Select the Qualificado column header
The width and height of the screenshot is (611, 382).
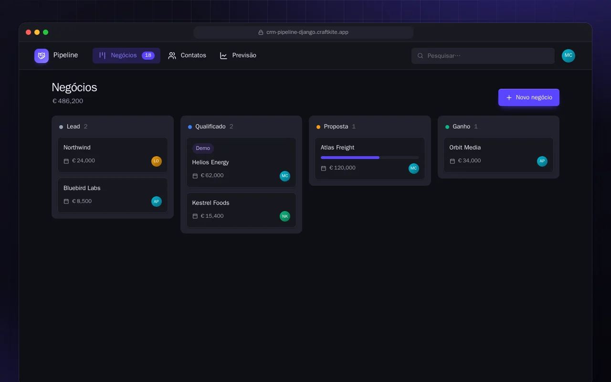point(241,127)
